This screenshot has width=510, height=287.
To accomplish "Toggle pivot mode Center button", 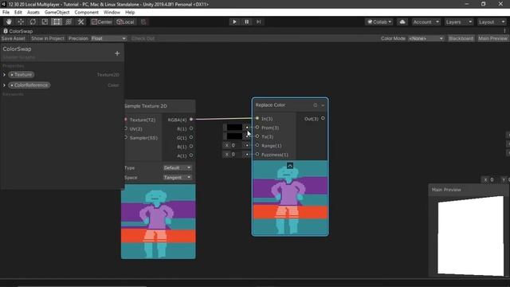I will [x=102, y=22].
